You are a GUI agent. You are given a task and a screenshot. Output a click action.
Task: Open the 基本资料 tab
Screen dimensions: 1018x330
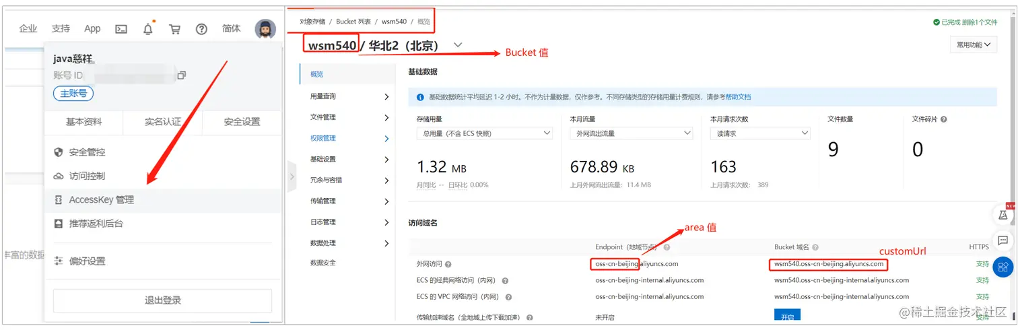click(x=83, y=122)
